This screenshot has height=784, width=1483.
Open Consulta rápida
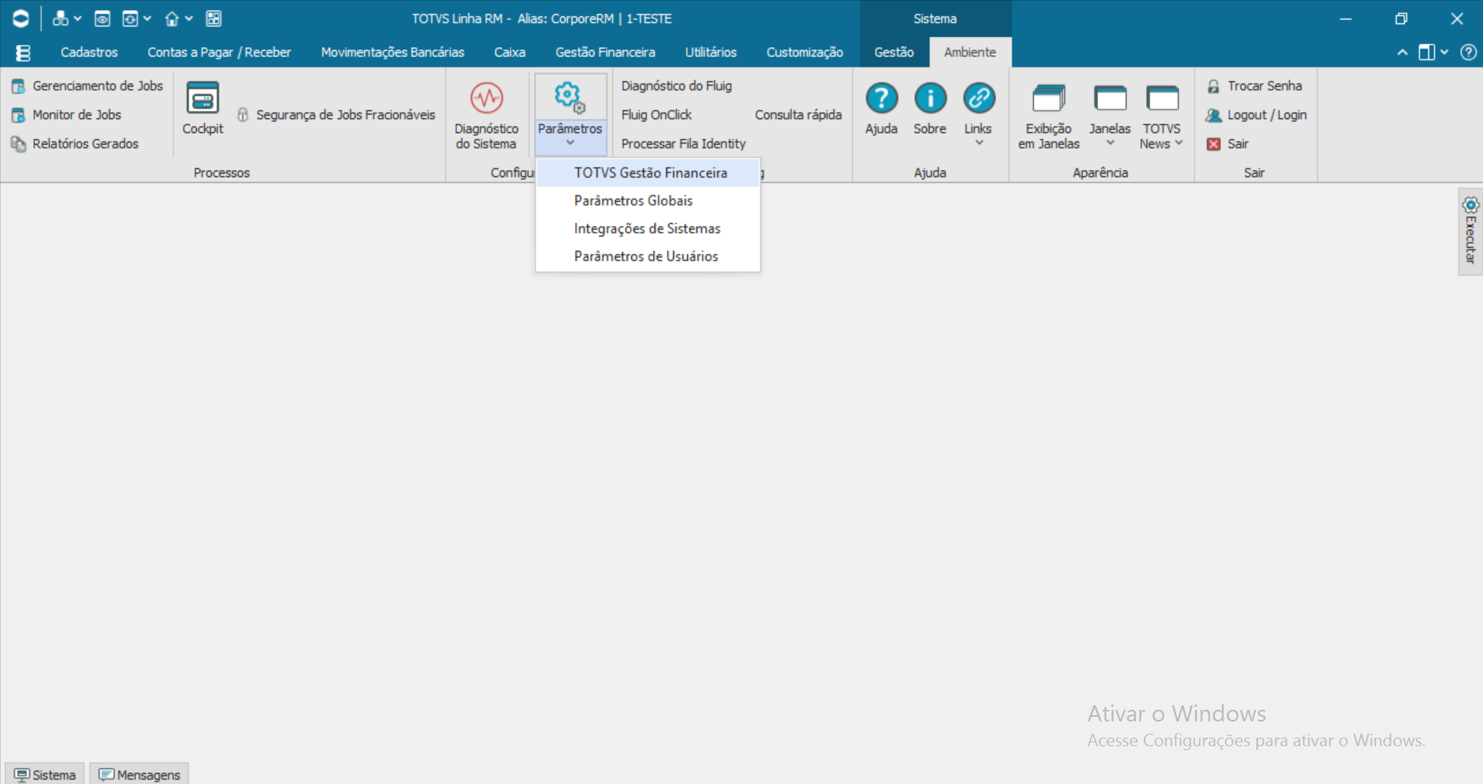tap(798, 115)
